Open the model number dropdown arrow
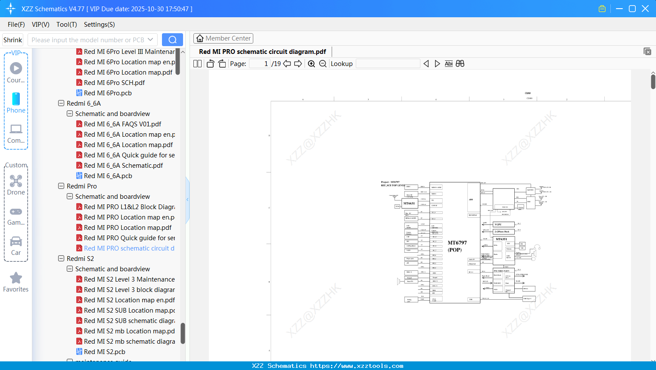 [151, 39]
